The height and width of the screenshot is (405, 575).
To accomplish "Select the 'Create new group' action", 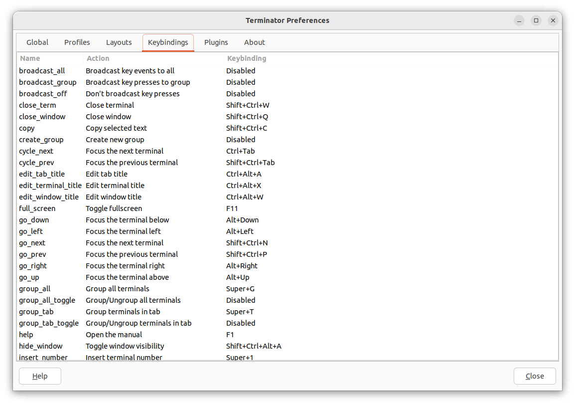I will [x=115, y=140].
